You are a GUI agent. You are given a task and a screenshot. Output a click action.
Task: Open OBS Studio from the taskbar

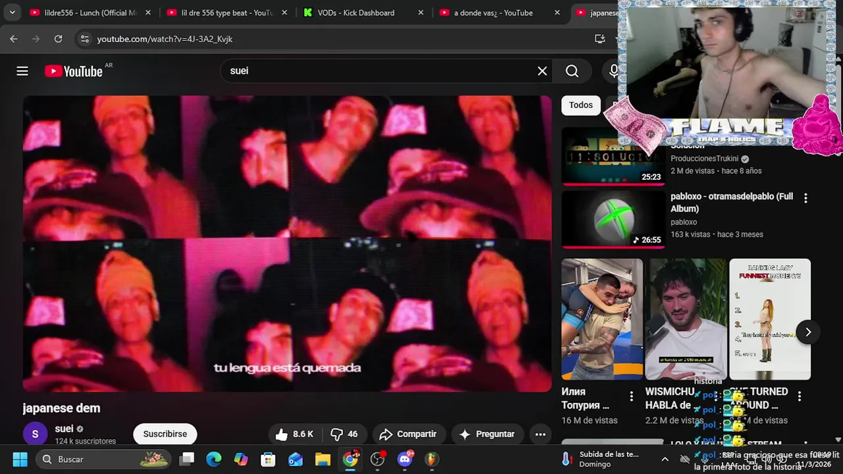pos(377,459)
